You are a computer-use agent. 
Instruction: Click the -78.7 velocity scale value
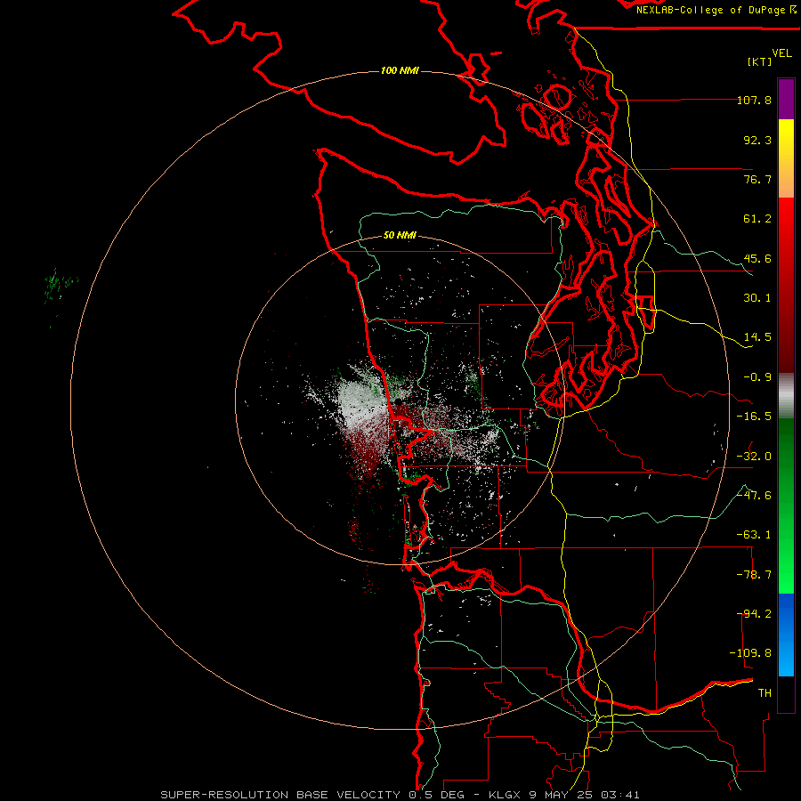click(754, 575)
